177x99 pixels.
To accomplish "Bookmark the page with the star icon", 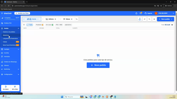I will (x=161, y=6).
